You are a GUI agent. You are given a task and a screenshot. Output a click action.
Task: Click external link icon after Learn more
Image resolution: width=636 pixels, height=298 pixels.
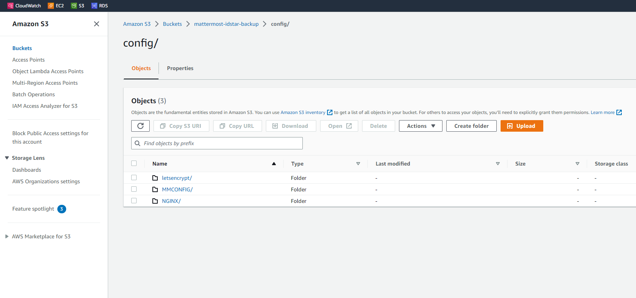[619, 112]
